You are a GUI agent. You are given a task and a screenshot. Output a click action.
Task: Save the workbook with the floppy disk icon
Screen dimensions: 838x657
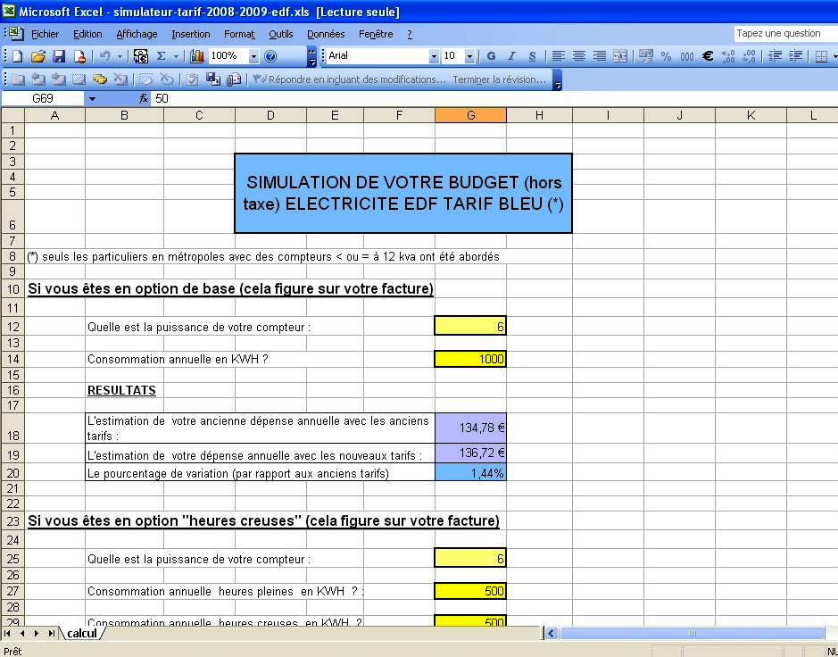coord(59,56)
